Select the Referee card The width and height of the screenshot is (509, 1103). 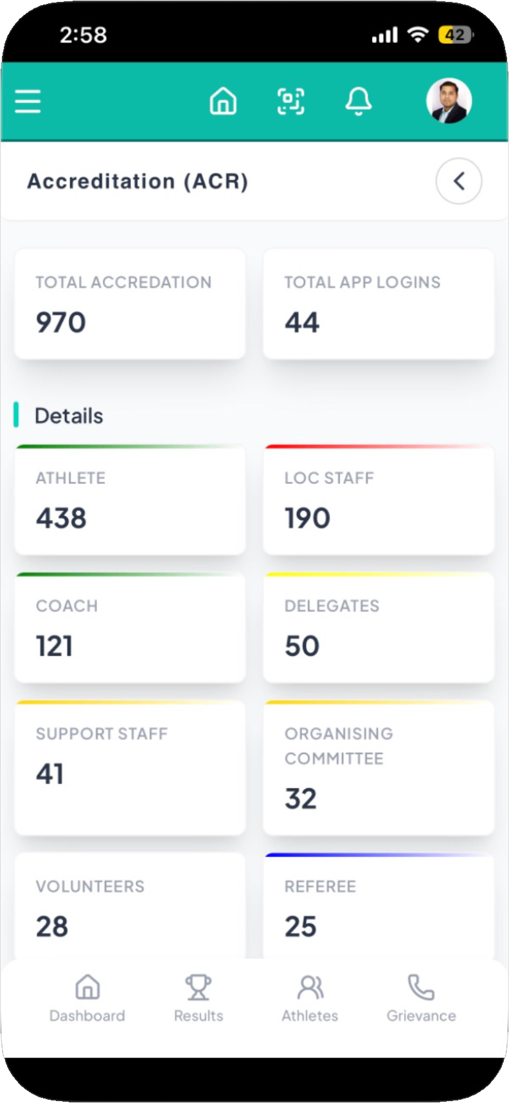379,906
